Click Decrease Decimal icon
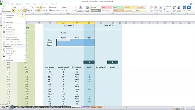The height and width of the screenshot is (110, 195). click(75, 10)
